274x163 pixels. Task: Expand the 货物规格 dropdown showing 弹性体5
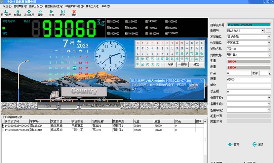[x=269, y=55]
